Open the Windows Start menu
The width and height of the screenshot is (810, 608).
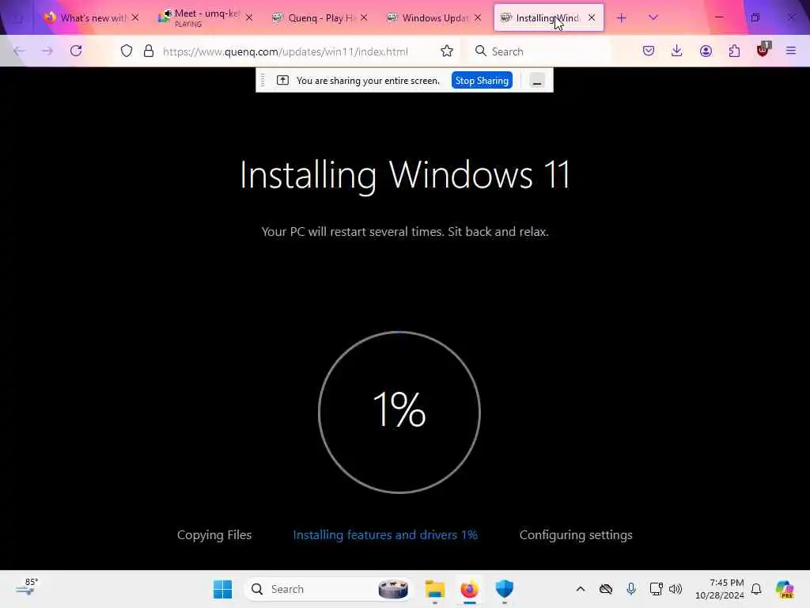tap(222, 589)
